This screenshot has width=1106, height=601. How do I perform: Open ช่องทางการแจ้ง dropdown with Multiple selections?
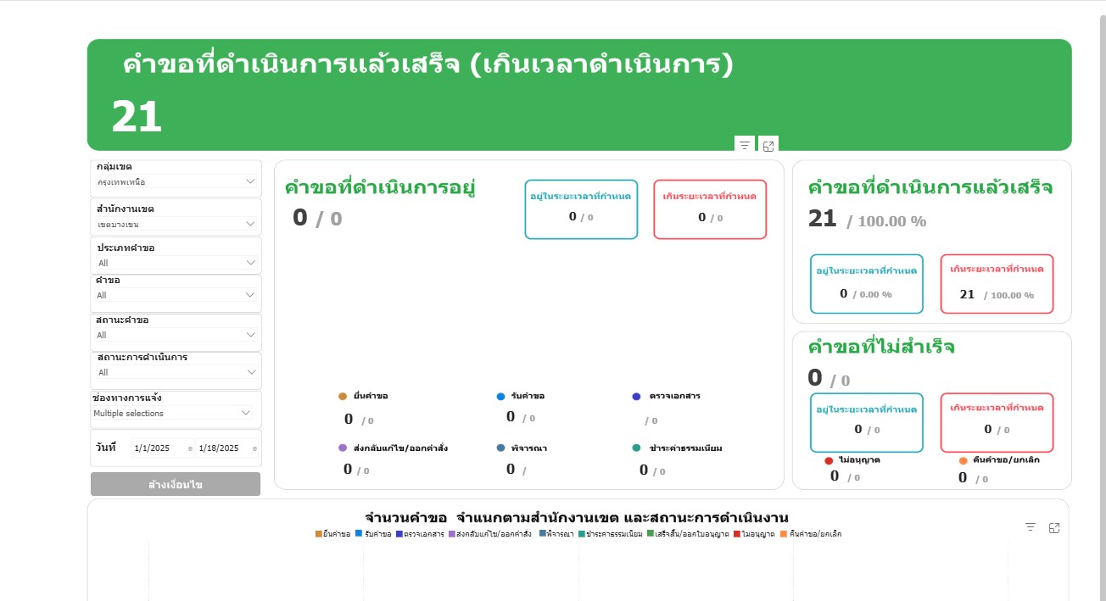[173, 413]
